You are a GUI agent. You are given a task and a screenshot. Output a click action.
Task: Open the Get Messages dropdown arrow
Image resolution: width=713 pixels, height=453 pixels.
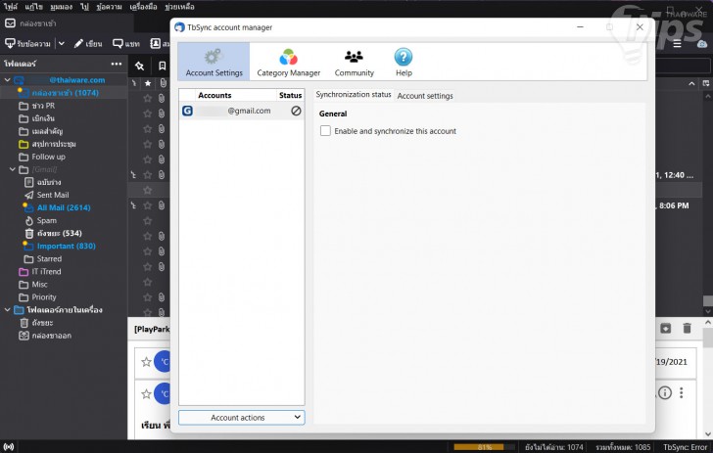pos(62,44)
